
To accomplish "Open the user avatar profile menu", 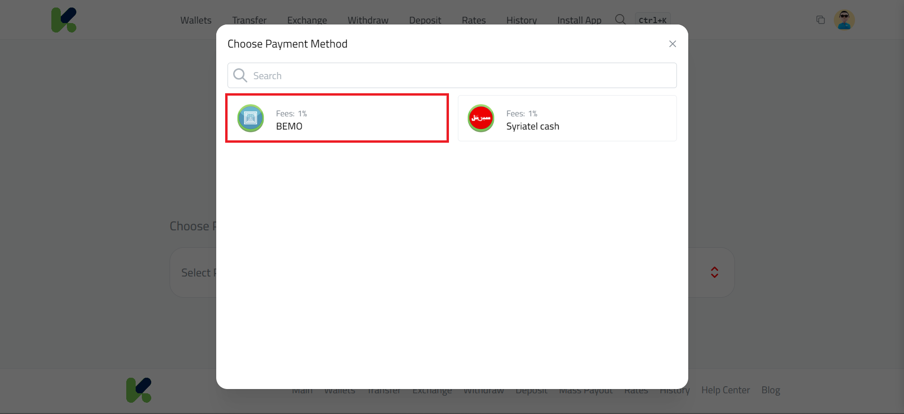I will (844, 20).
